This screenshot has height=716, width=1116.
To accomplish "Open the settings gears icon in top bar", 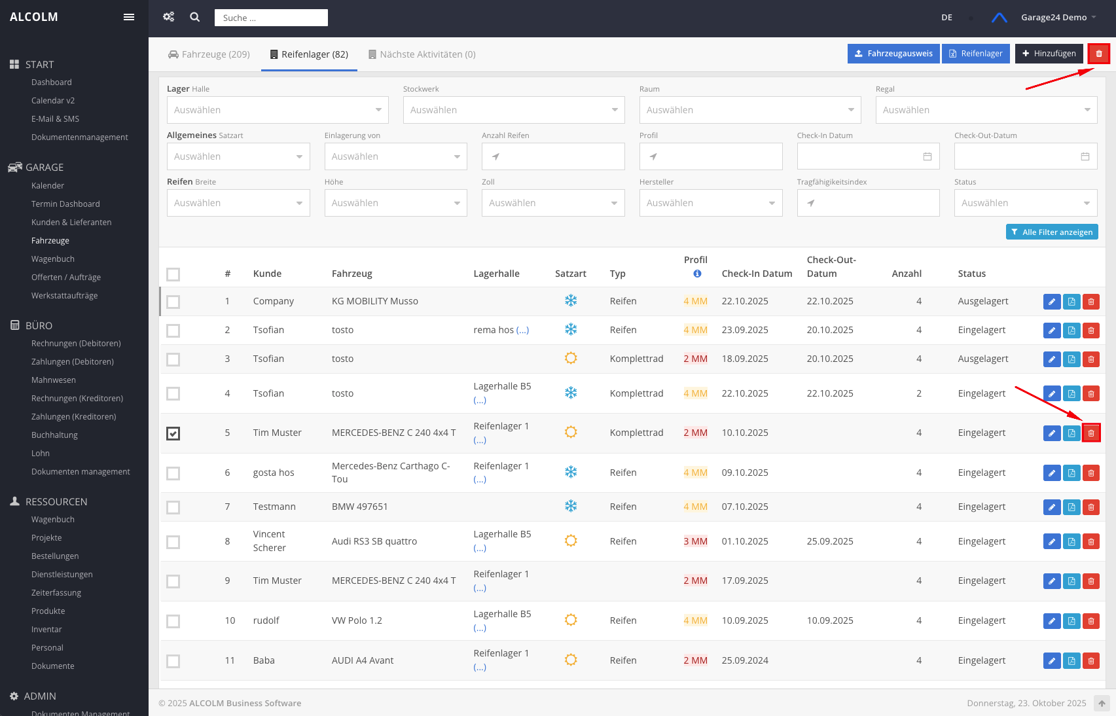I will pyautogui.click(x=169, y=17).
